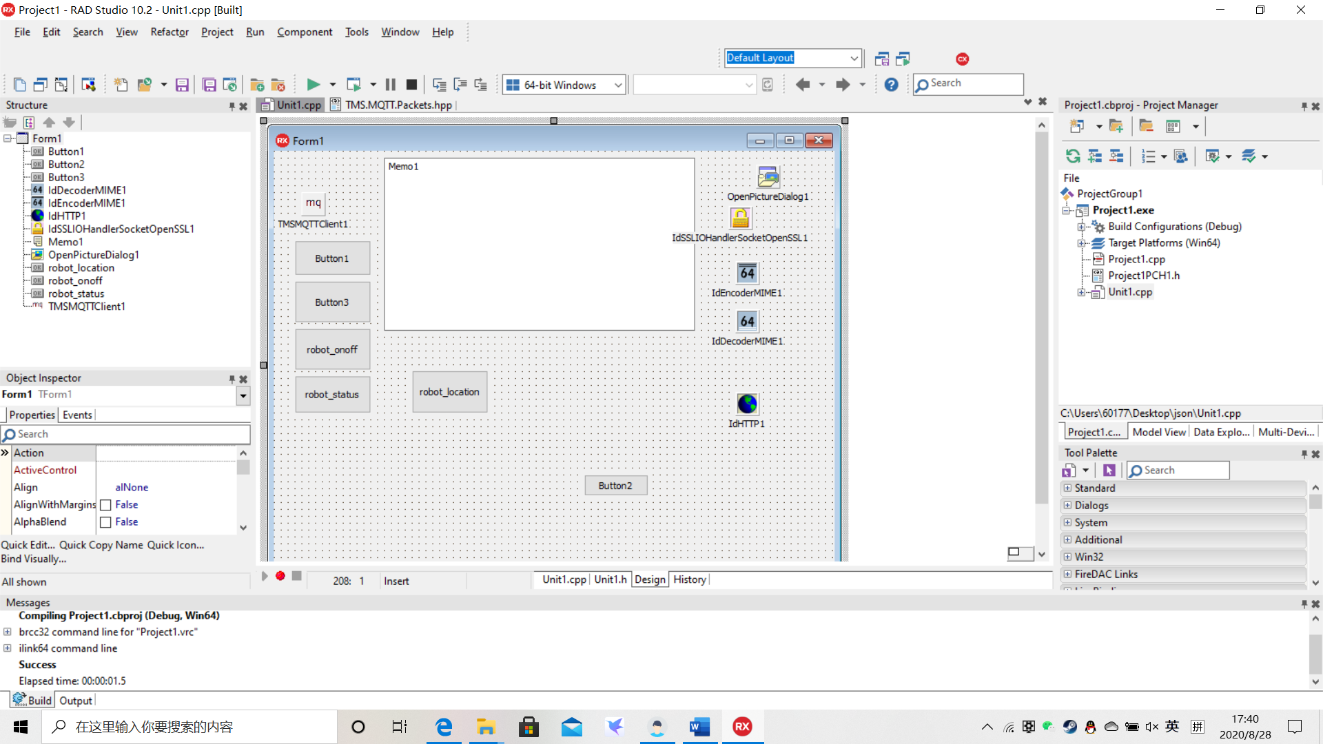1323x744 pixels.
Task: Click the Quick Copy Name link
Action: pos(101,545)
